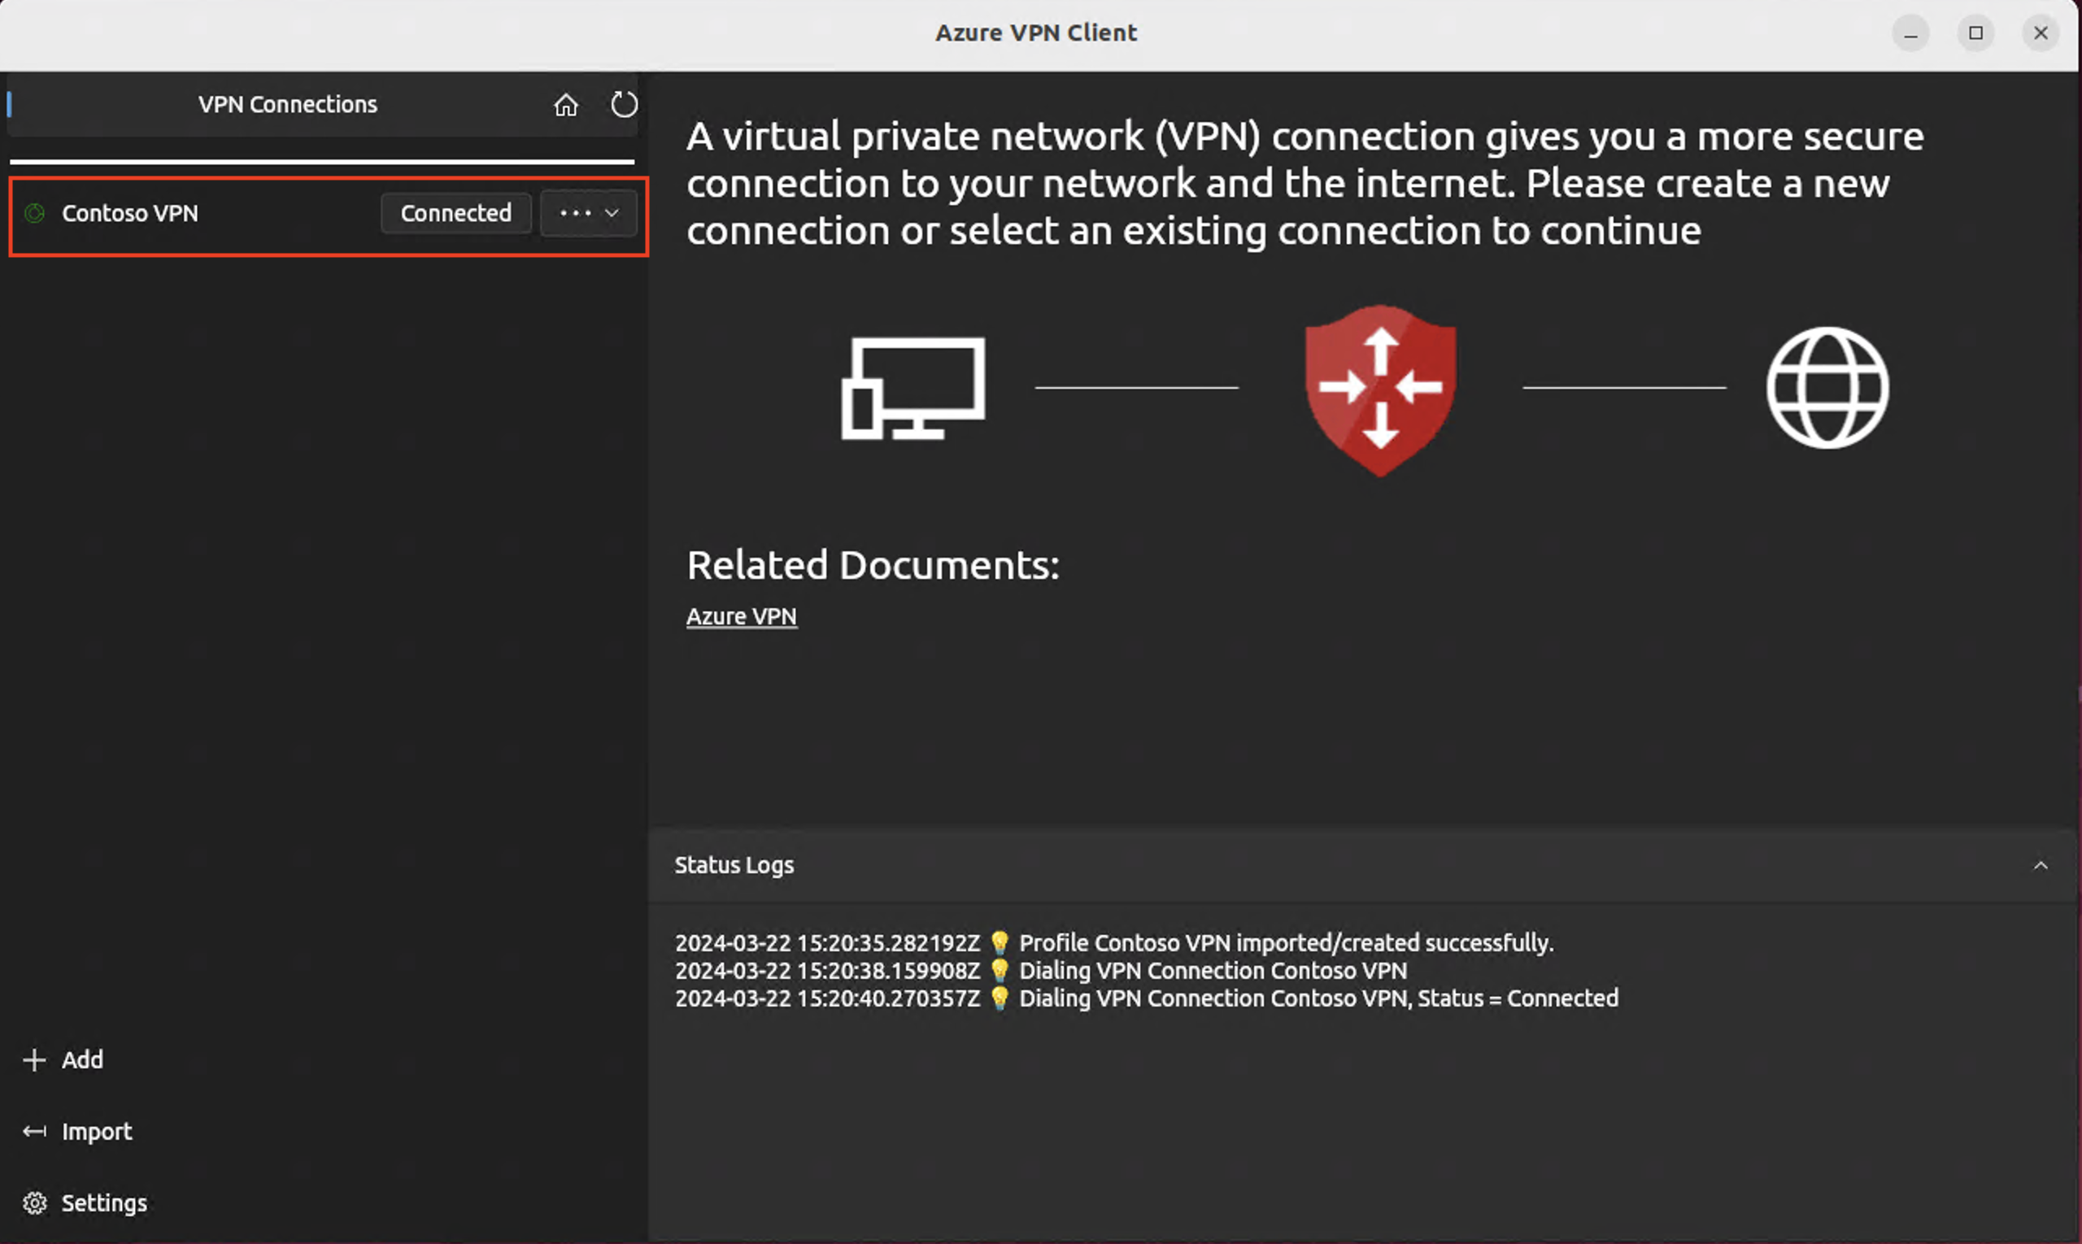The width and height of the screenshot is (2082, 1244).
Task: Refresh the VPN connections list
Action: pos(624,105)
